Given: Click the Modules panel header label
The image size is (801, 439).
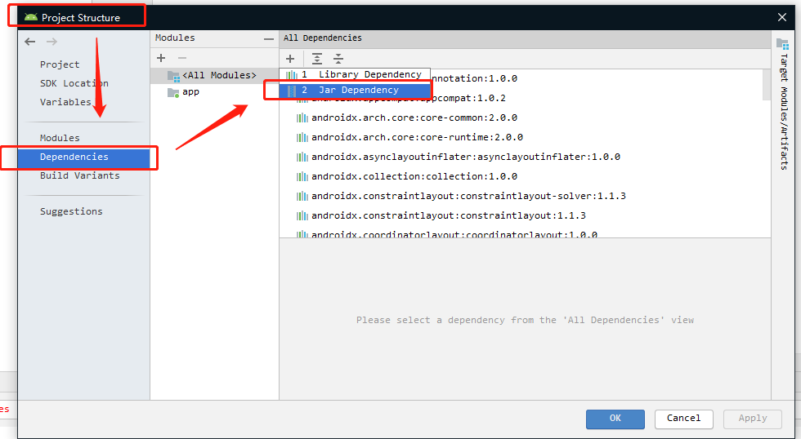Looking at the screenshot, I should (175, 38).
